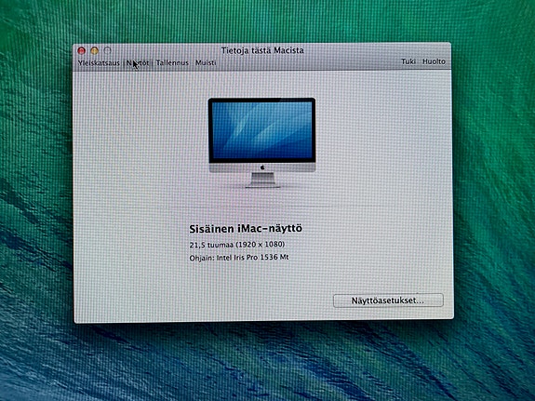The height and width of the screenshot is (401, 535).
Task: Open the Tuki section
Action: (408, 61)
